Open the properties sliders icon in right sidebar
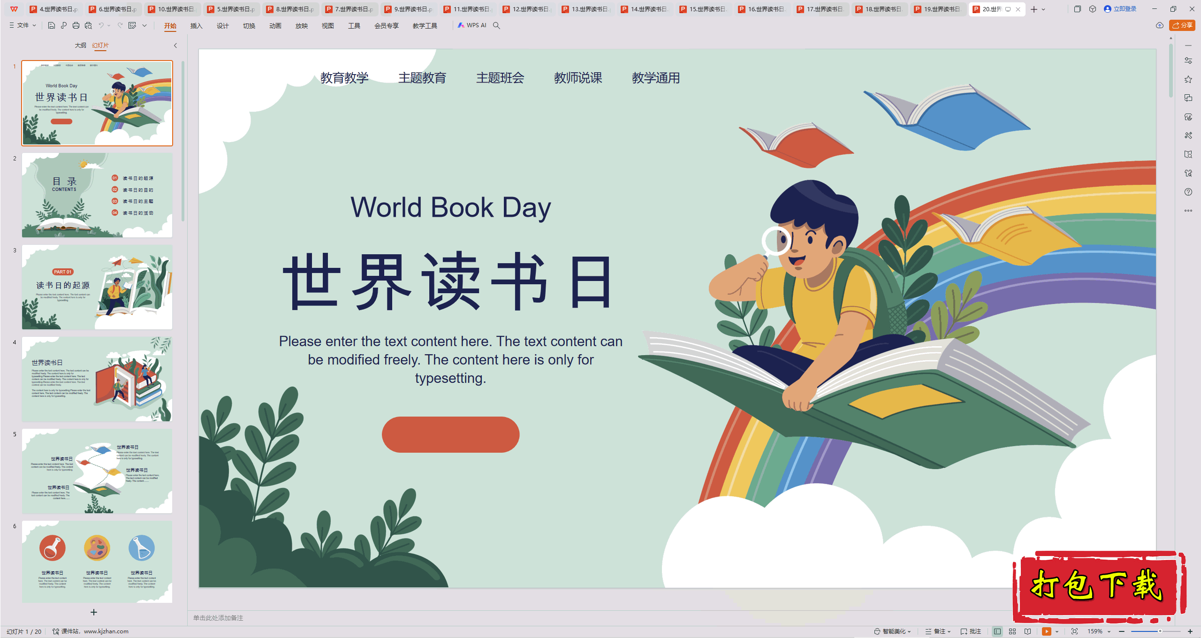 (1188, 61)
